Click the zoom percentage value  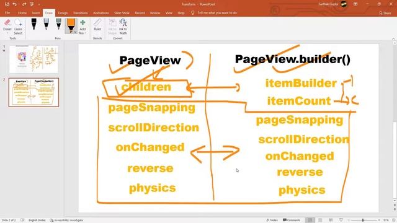386,221
